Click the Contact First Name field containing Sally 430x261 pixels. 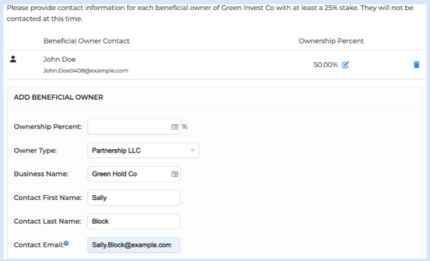pyautogui.click(x=133, y=198)
